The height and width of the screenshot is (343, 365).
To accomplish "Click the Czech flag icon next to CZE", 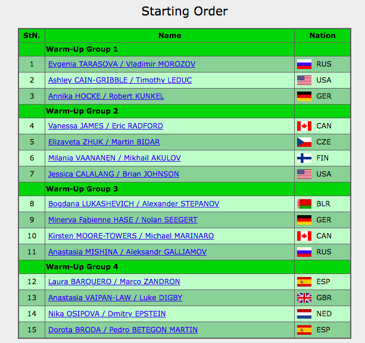I will click(x=304, y=142).
